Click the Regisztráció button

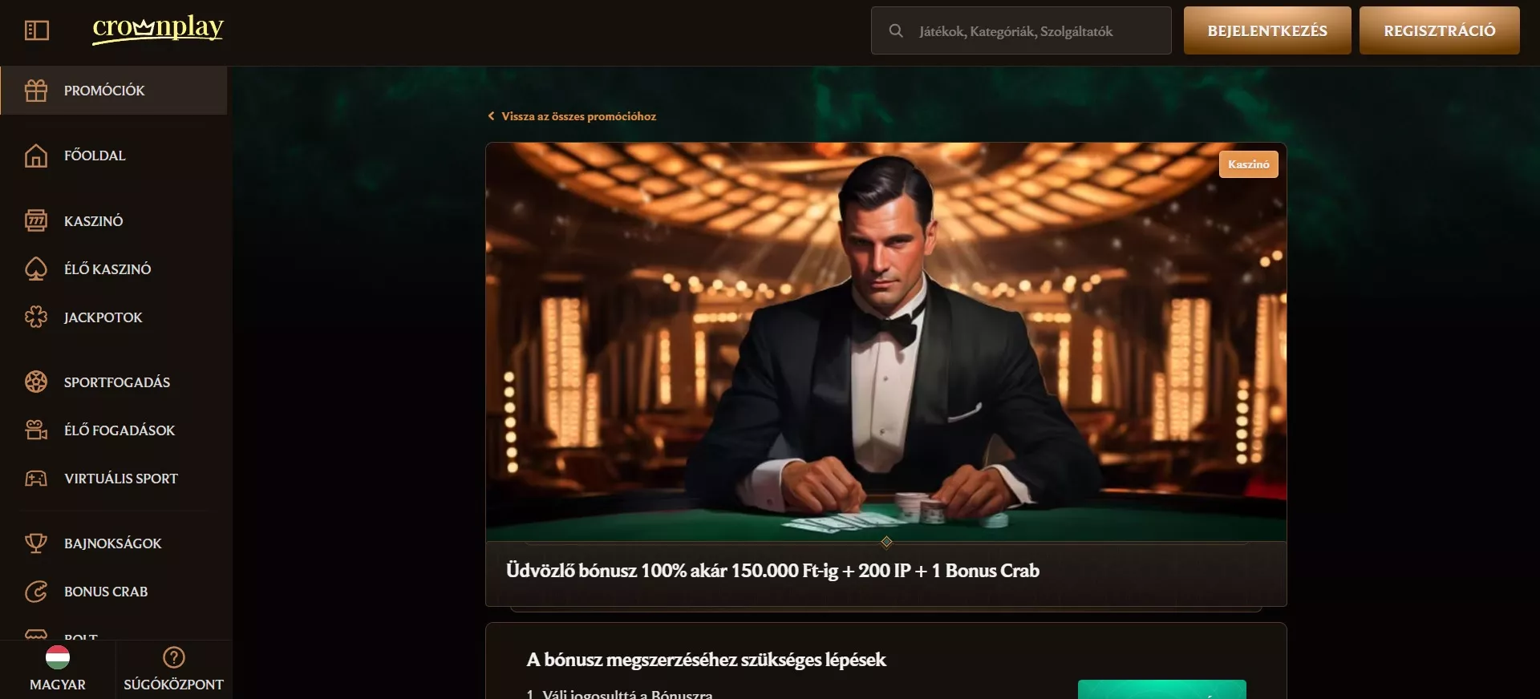click(x=1439, y=30)
